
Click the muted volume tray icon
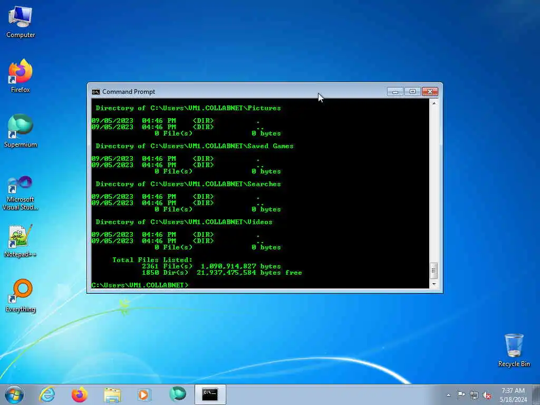click(487, 395)
